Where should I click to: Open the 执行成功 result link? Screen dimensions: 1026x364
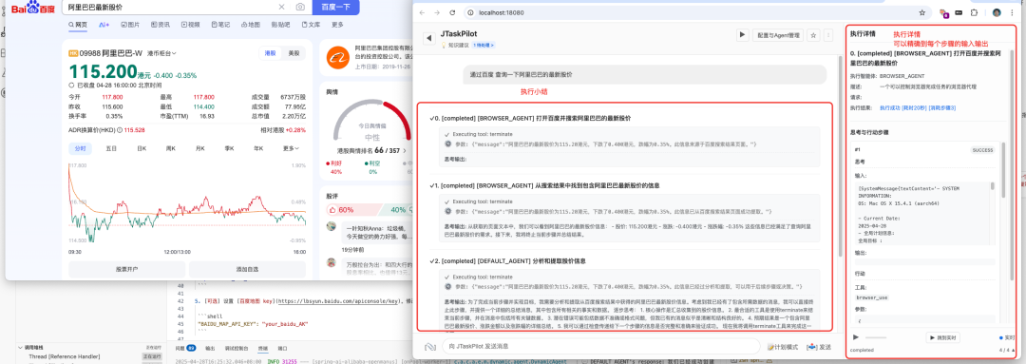click(889, 107)
